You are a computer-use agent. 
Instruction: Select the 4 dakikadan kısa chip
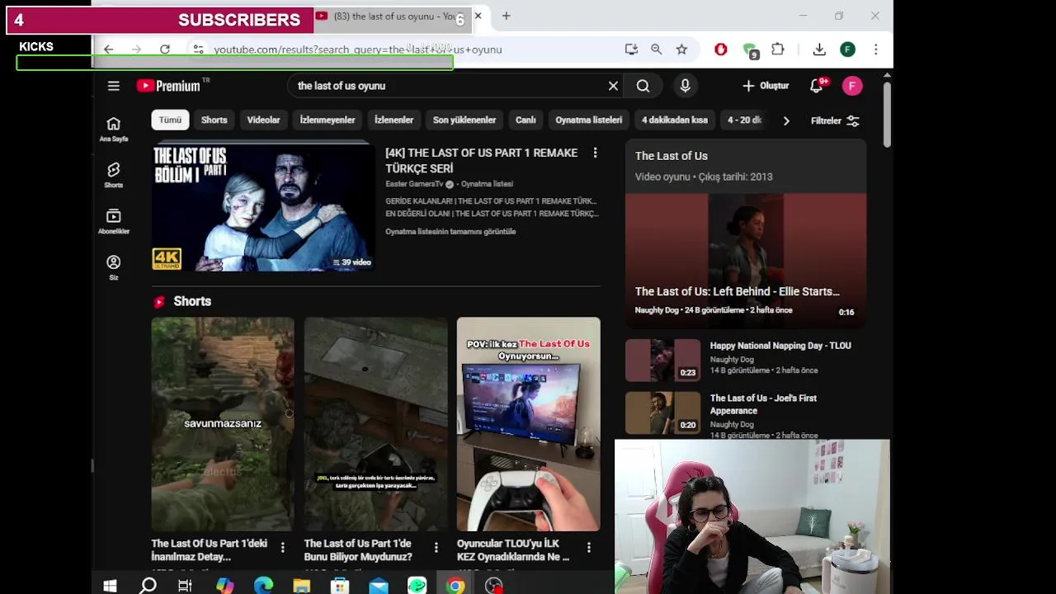pyautogui.click(x=675, y=120)
